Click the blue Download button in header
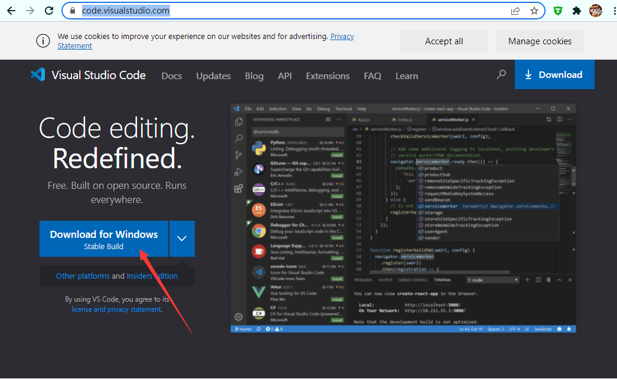Viewport: 617px width, 379px height. click(x=554, y=74)
